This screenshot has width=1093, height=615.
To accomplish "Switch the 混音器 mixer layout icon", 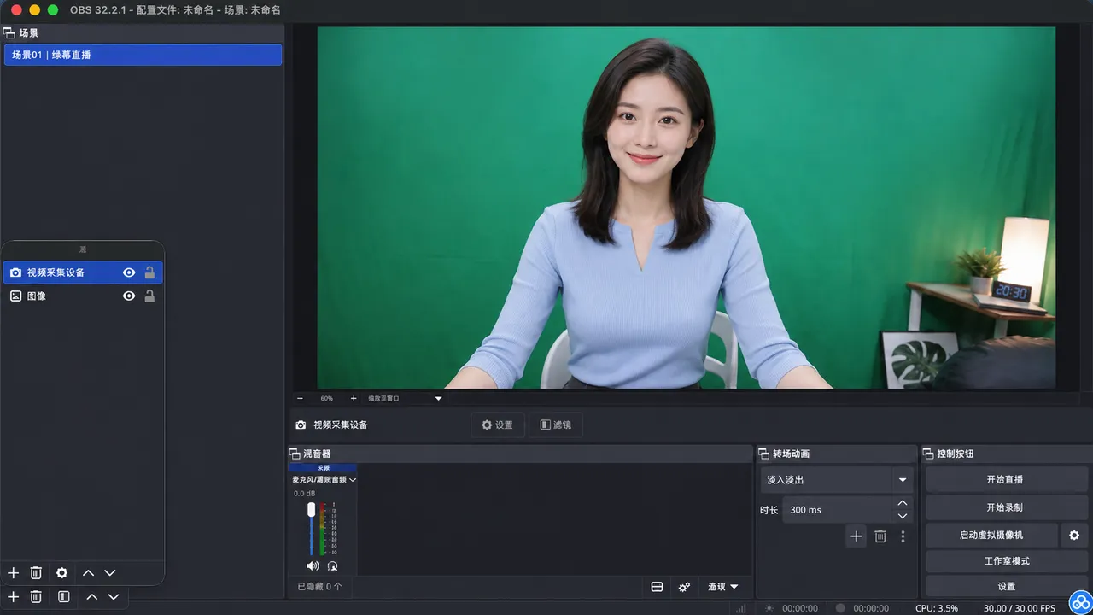I will [657, 587].
